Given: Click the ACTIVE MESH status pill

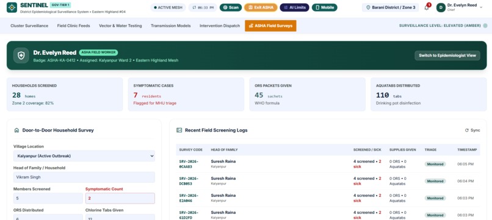Looking at the screenshot, I should pos(168,7).
